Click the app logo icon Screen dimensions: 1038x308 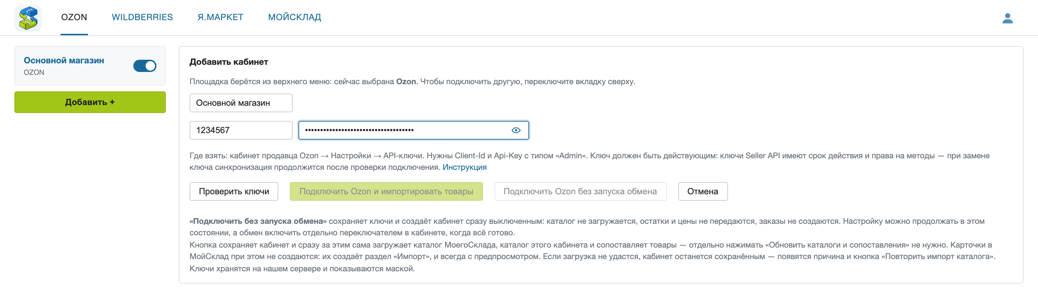click(28, 18)
